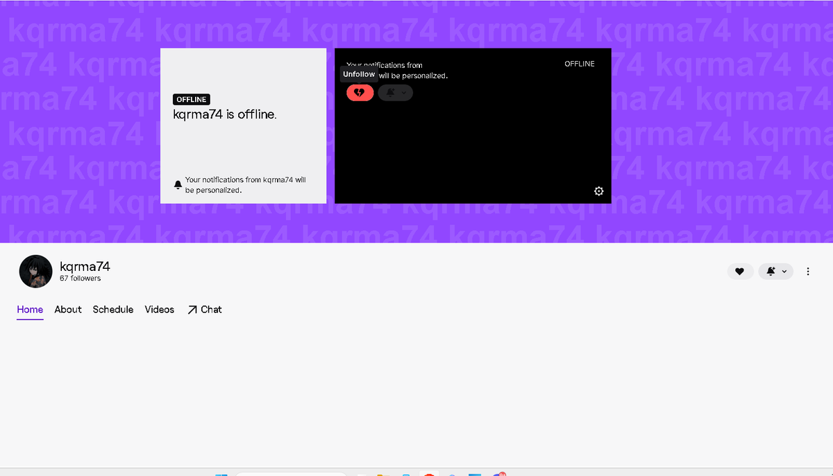Go to the Videos tab

point(160,310)
